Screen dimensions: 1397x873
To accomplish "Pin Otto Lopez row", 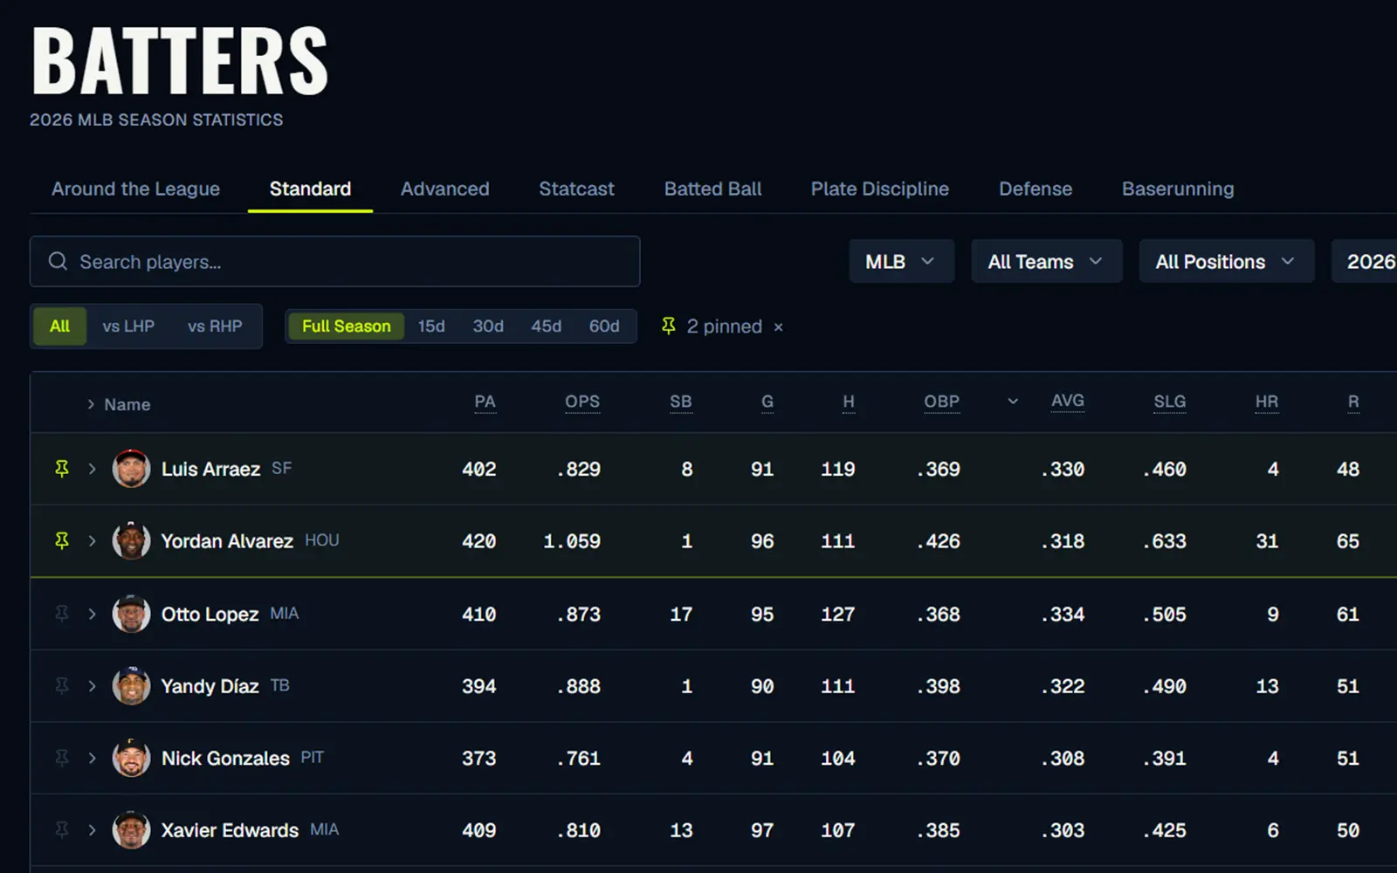I will click(x=62, y=614).
